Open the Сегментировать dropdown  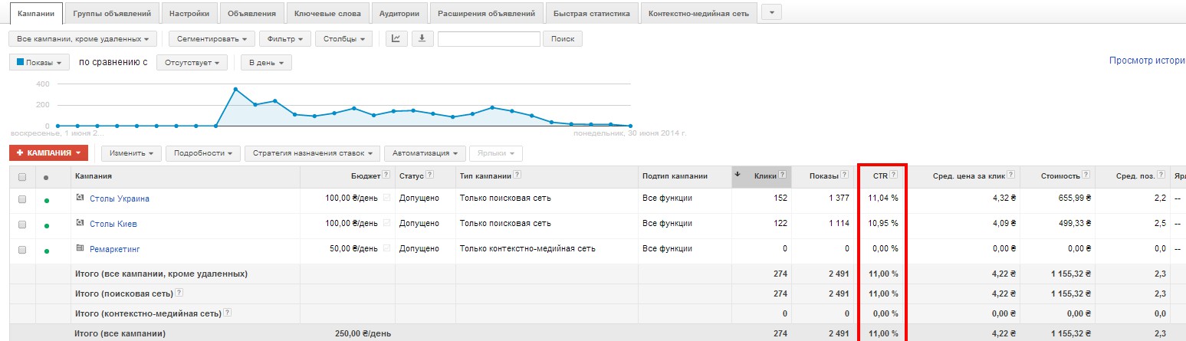[x=212, y=38]
